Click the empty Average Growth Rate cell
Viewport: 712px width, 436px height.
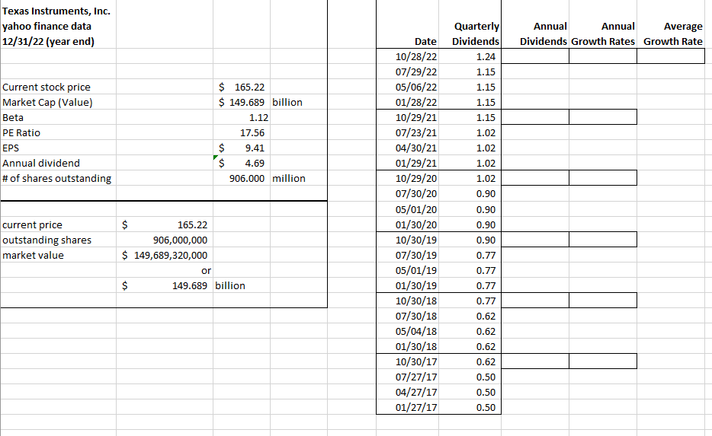click(671, 56)
